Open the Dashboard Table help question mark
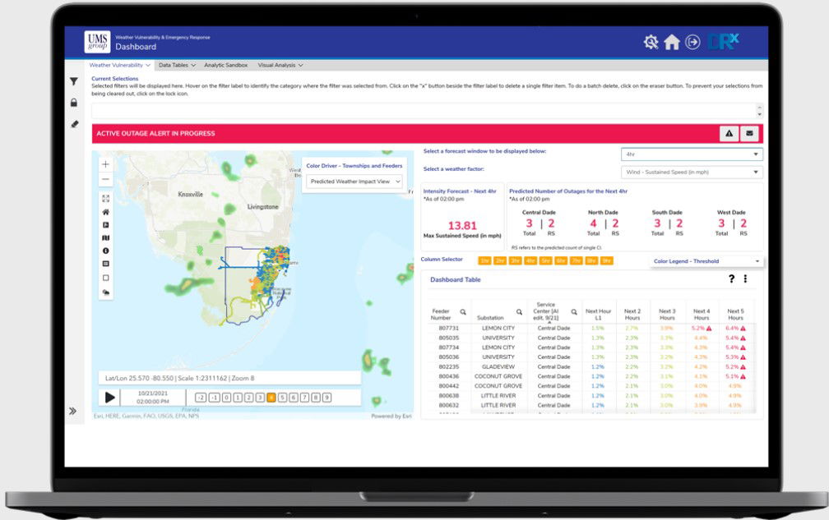829x520 pixels. pos(731,279)
